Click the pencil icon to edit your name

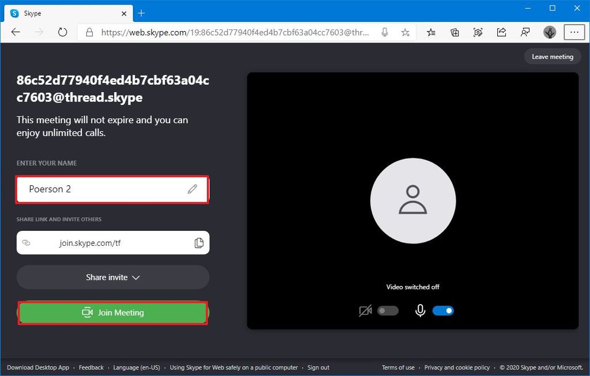point(192,189)
